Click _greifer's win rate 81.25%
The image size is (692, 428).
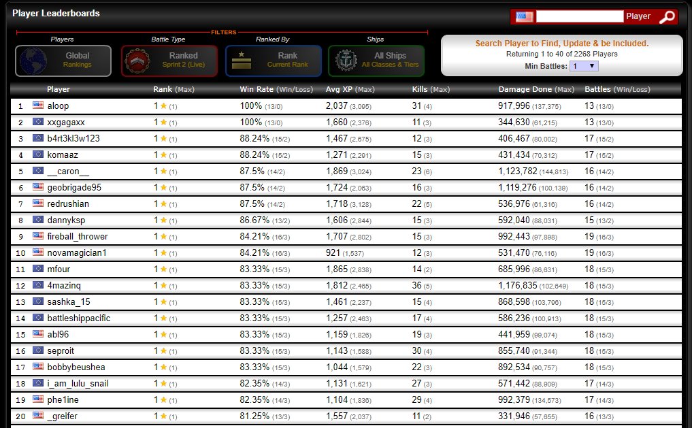pos(254,416)
